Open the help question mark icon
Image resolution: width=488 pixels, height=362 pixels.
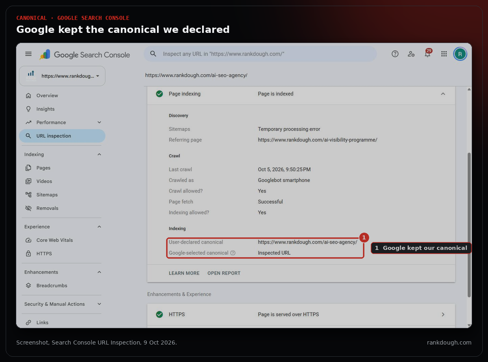coord(395,54)
